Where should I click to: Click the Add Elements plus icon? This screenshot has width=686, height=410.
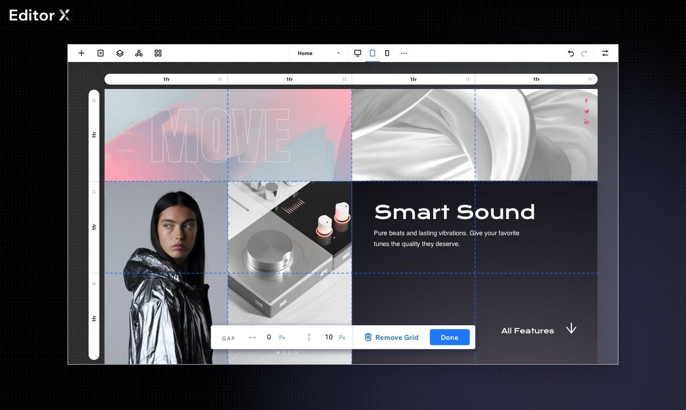click(81, 53)
